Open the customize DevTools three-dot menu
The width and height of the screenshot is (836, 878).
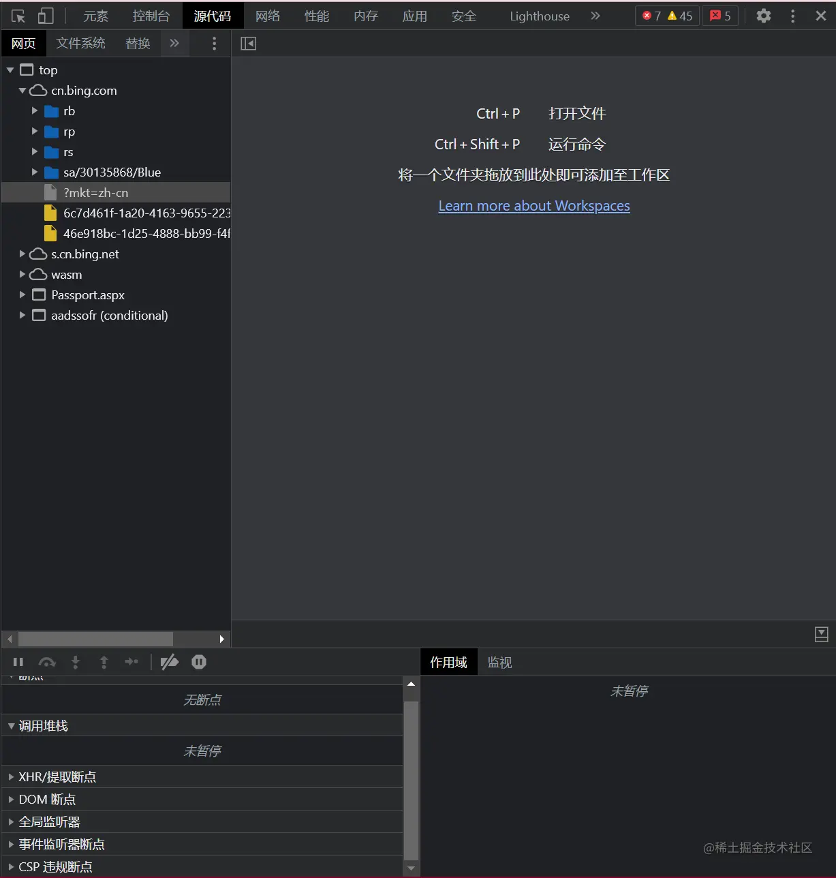click(792, 16)
